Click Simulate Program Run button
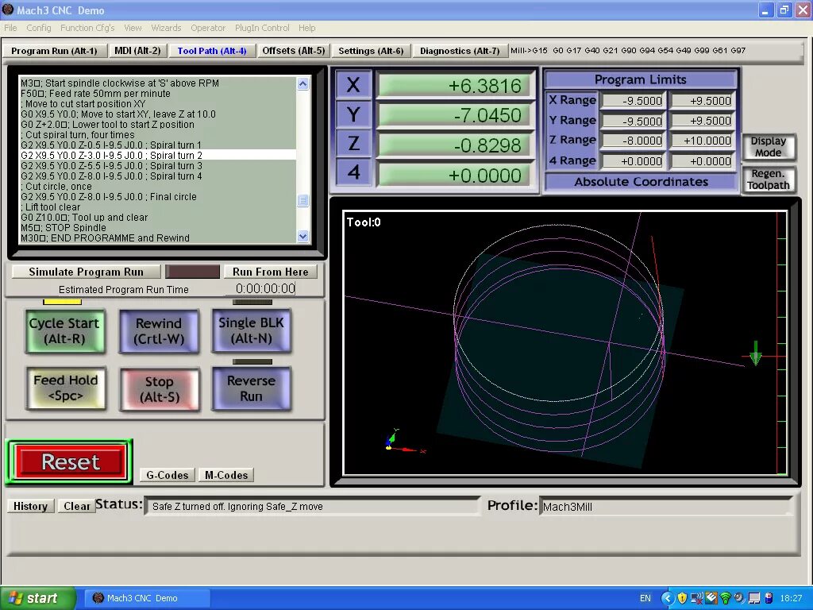The height and width of the screenshot is (610, 813). (x=86, y=272)
